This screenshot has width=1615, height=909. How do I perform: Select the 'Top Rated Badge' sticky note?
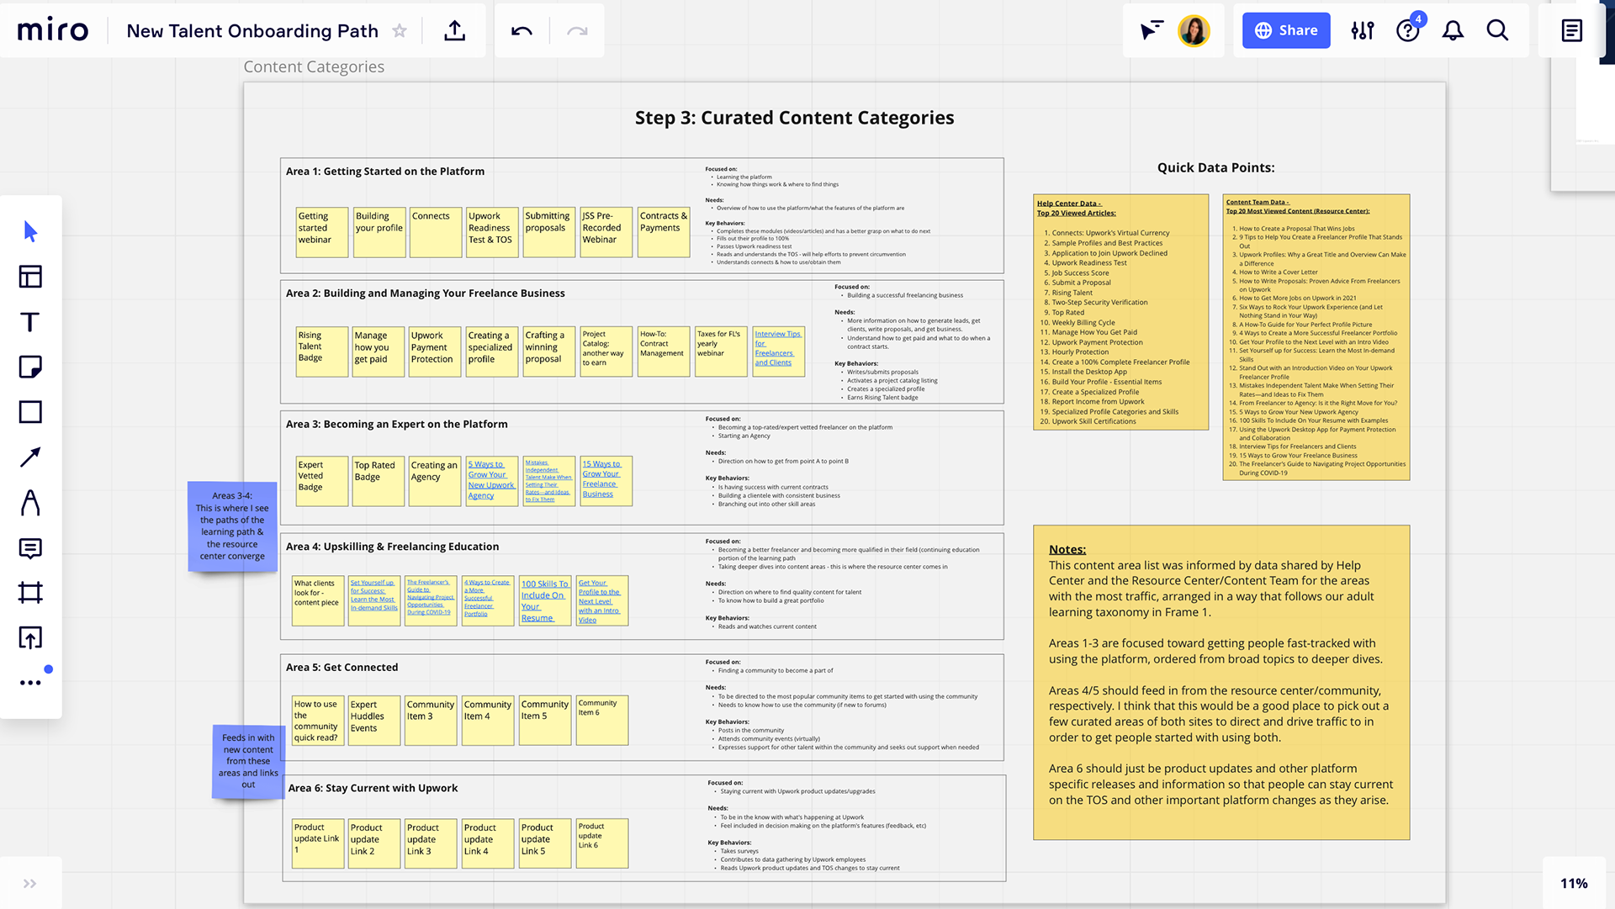(379, 481)
